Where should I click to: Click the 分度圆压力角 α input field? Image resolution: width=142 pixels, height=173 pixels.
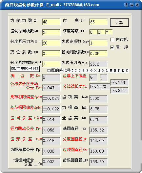(51, 43)
